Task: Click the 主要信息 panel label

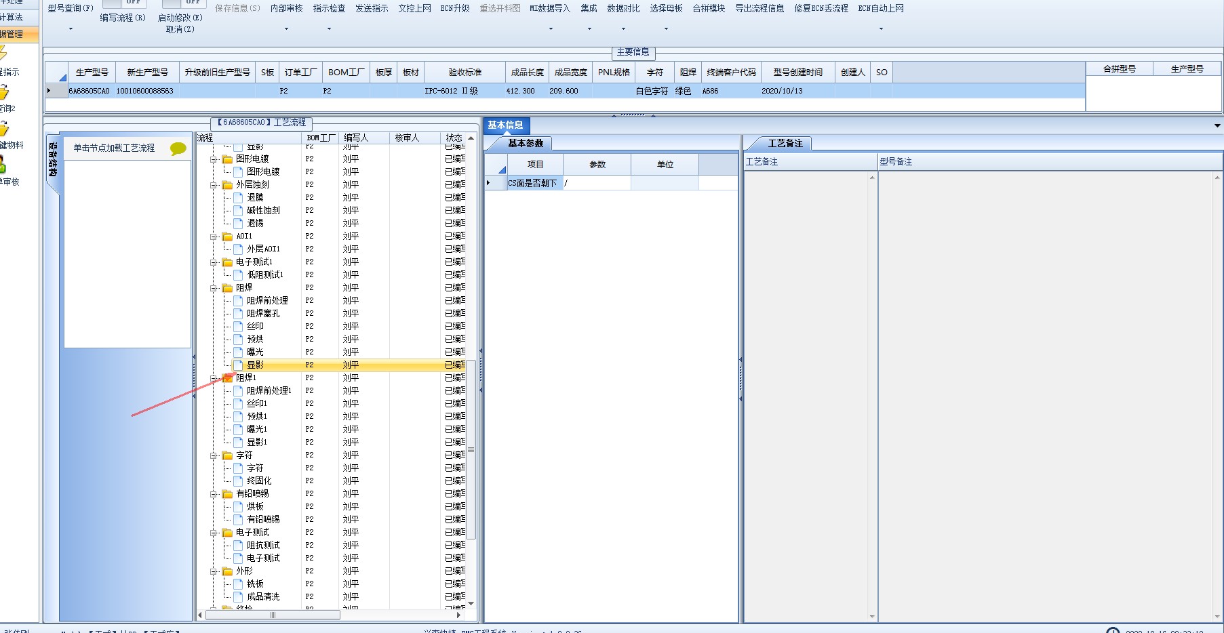Action: pyautogui.click(x=633, y=52)
